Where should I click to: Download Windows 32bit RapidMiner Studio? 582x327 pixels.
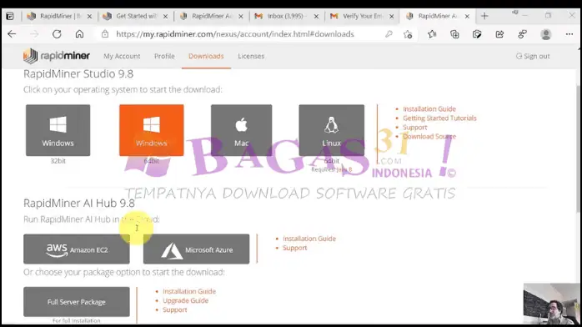[x=58, y=130]
